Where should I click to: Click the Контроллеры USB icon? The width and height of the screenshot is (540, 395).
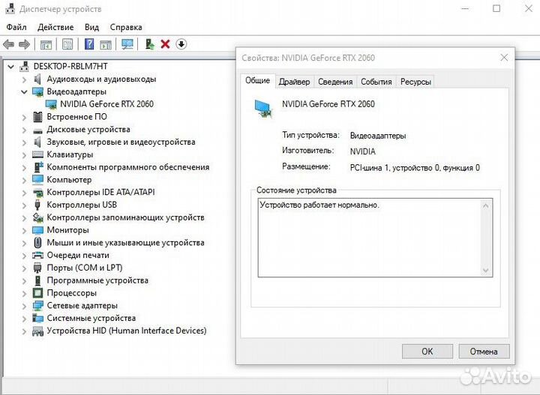coord(37,205)
